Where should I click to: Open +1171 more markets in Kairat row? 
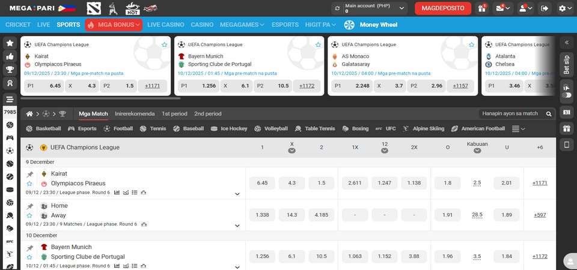click(x=540, y=183)
